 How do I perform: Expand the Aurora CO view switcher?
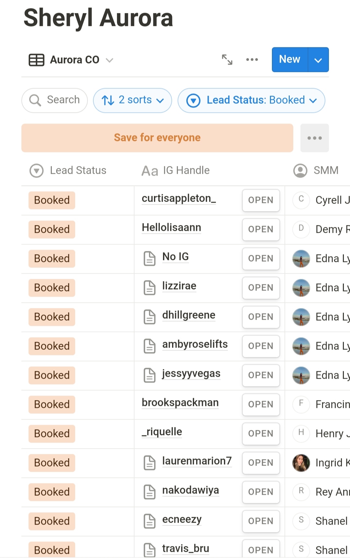click(110, 60)
